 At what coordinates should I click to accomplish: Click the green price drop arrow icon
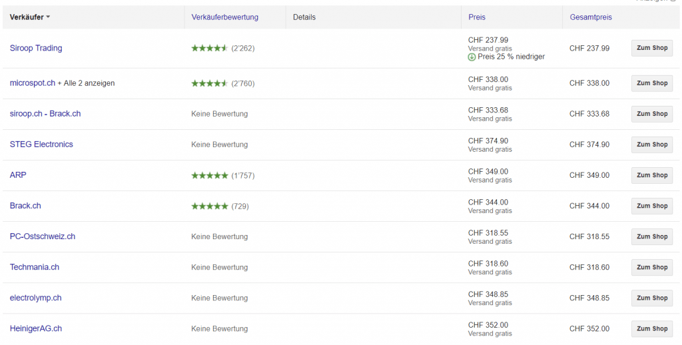click(472, 57)
